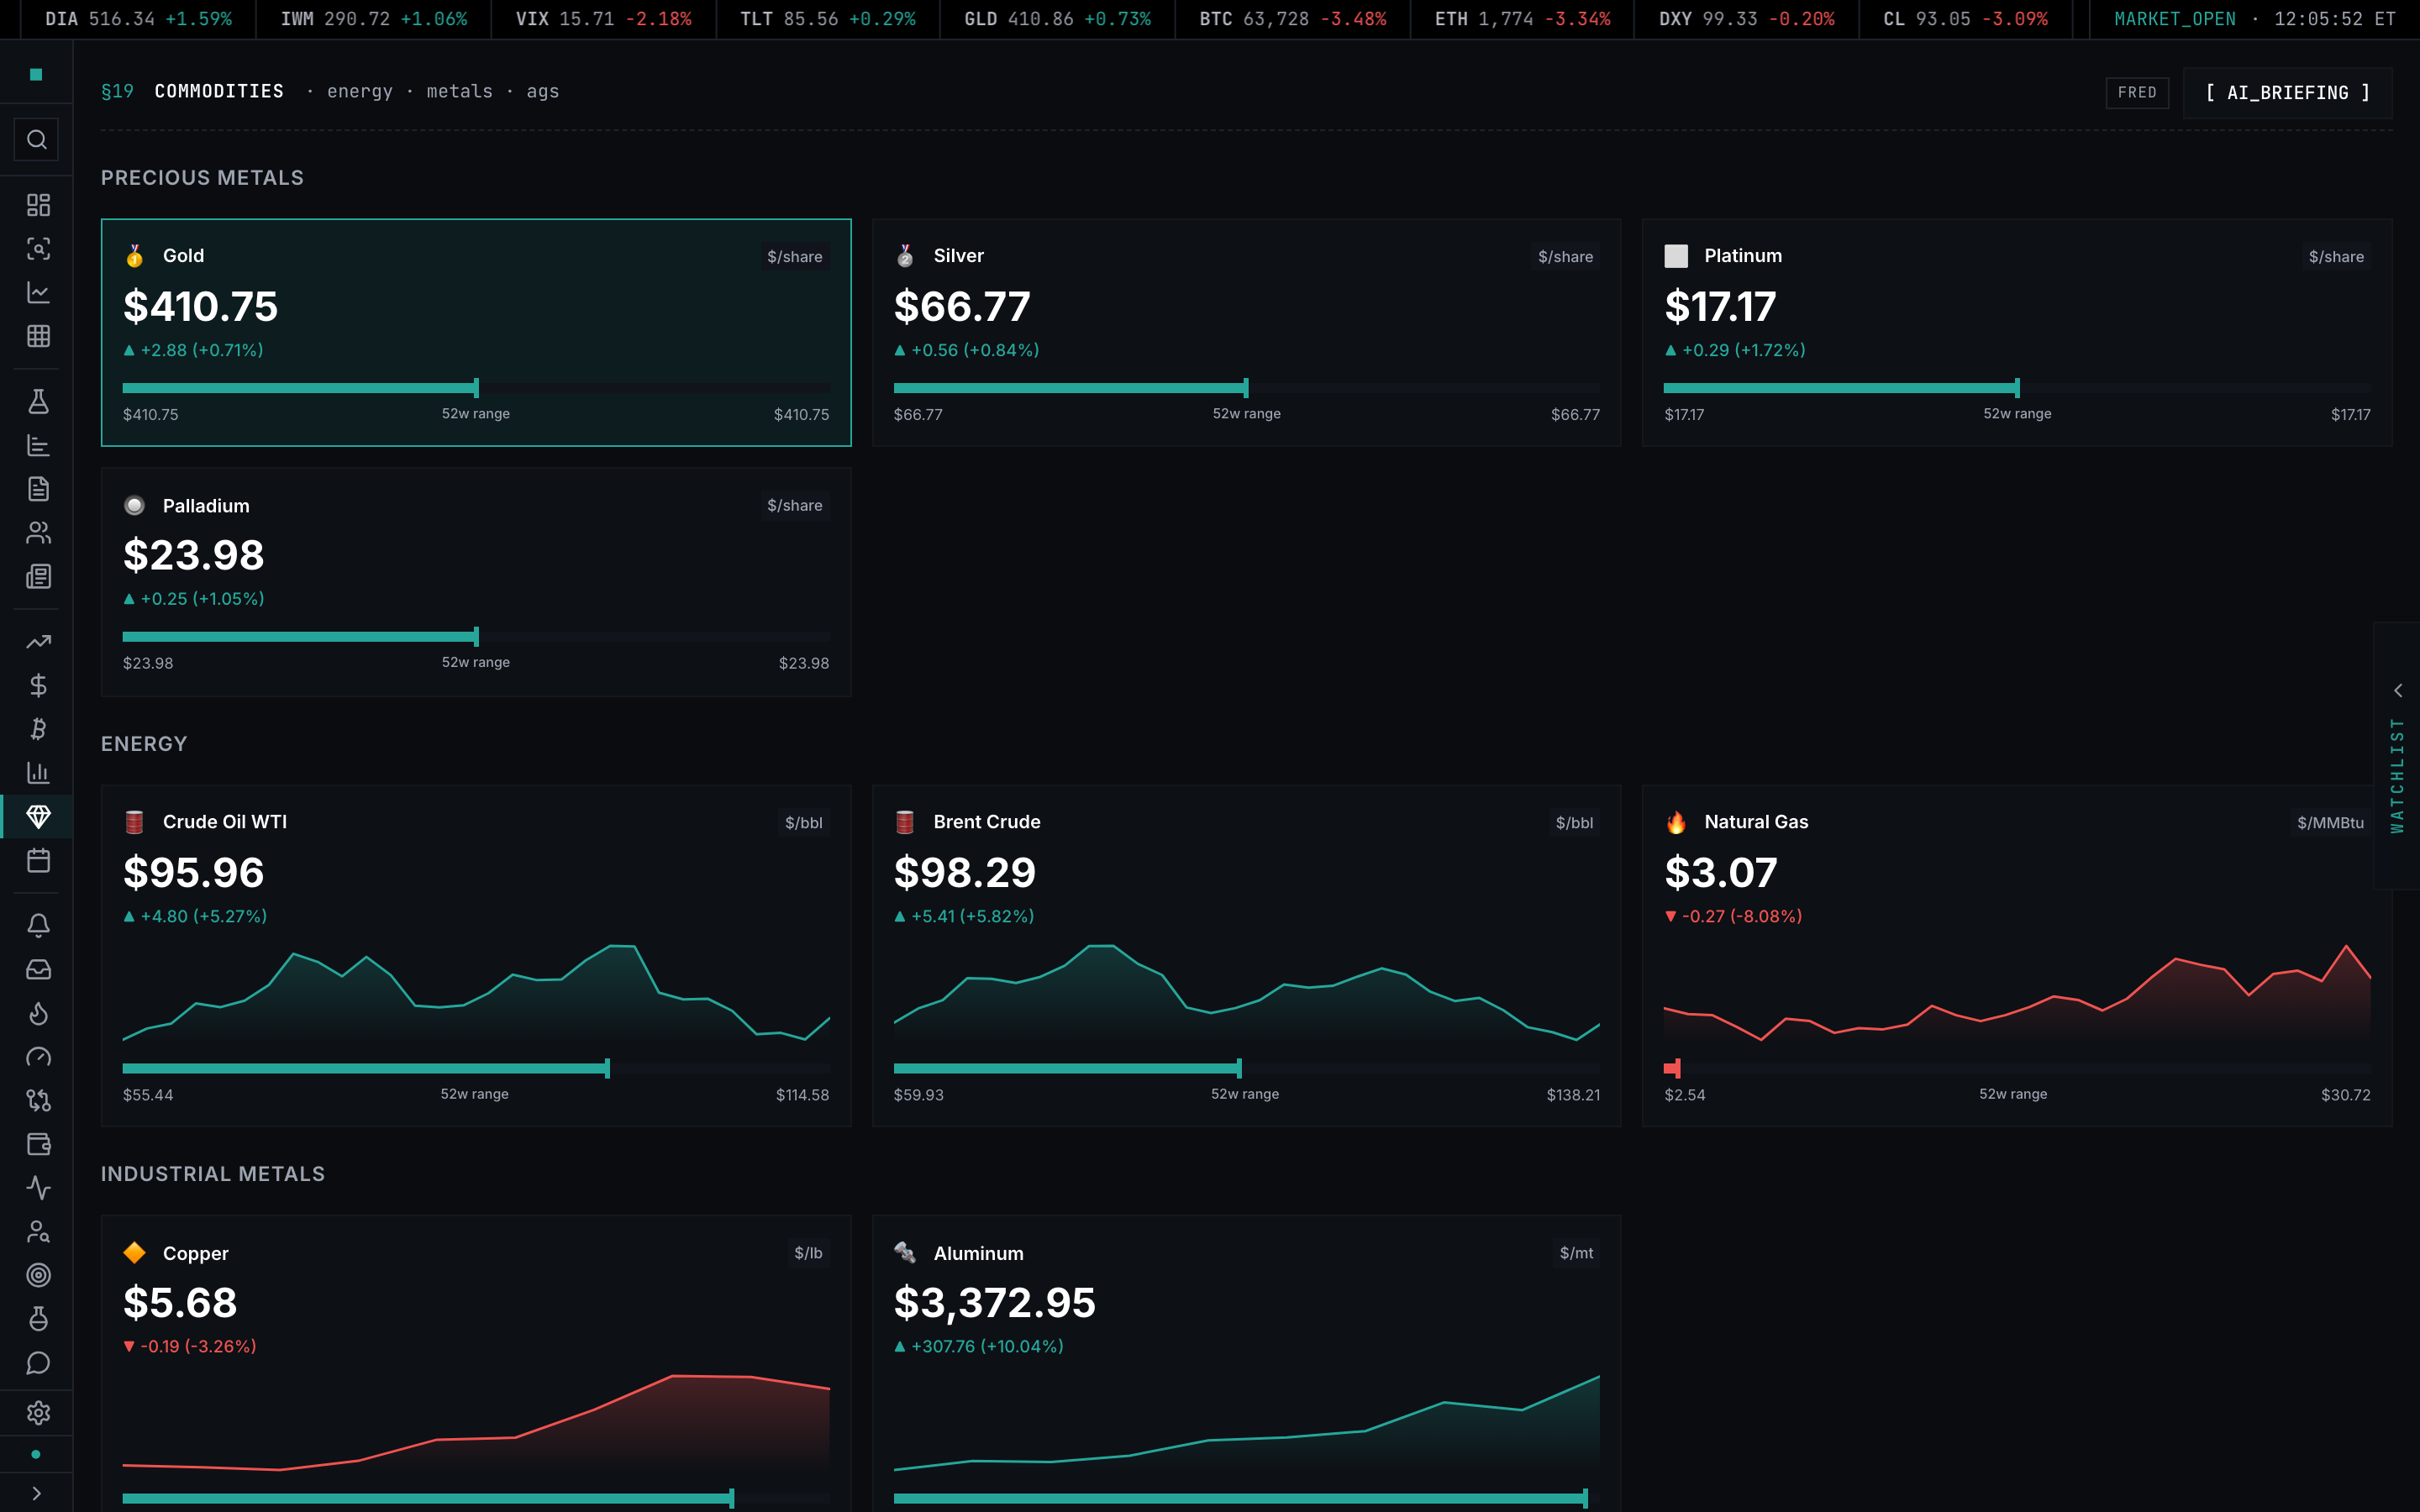
Task: Open the user search icon
Action: click(38, 1231)
